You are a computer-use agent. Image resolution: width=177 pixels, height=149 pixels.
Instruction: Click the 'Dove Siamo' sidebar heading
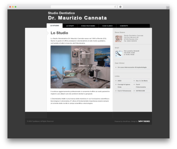120,32
